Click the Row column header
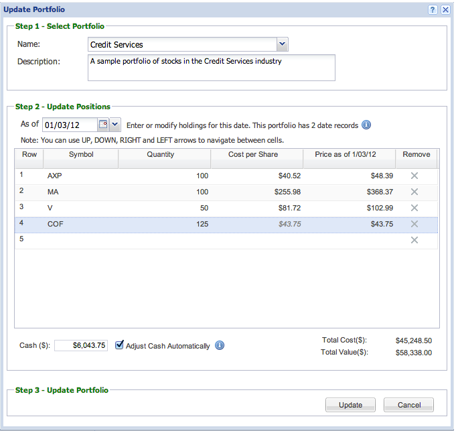Screen dimensions: 456x431 29,159
